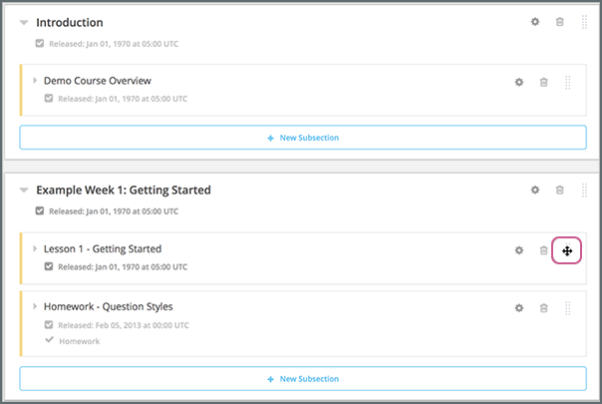This screenshot has height=404, width=602.
Task: Open settings for Example Week 1 section
Action: 534,190
